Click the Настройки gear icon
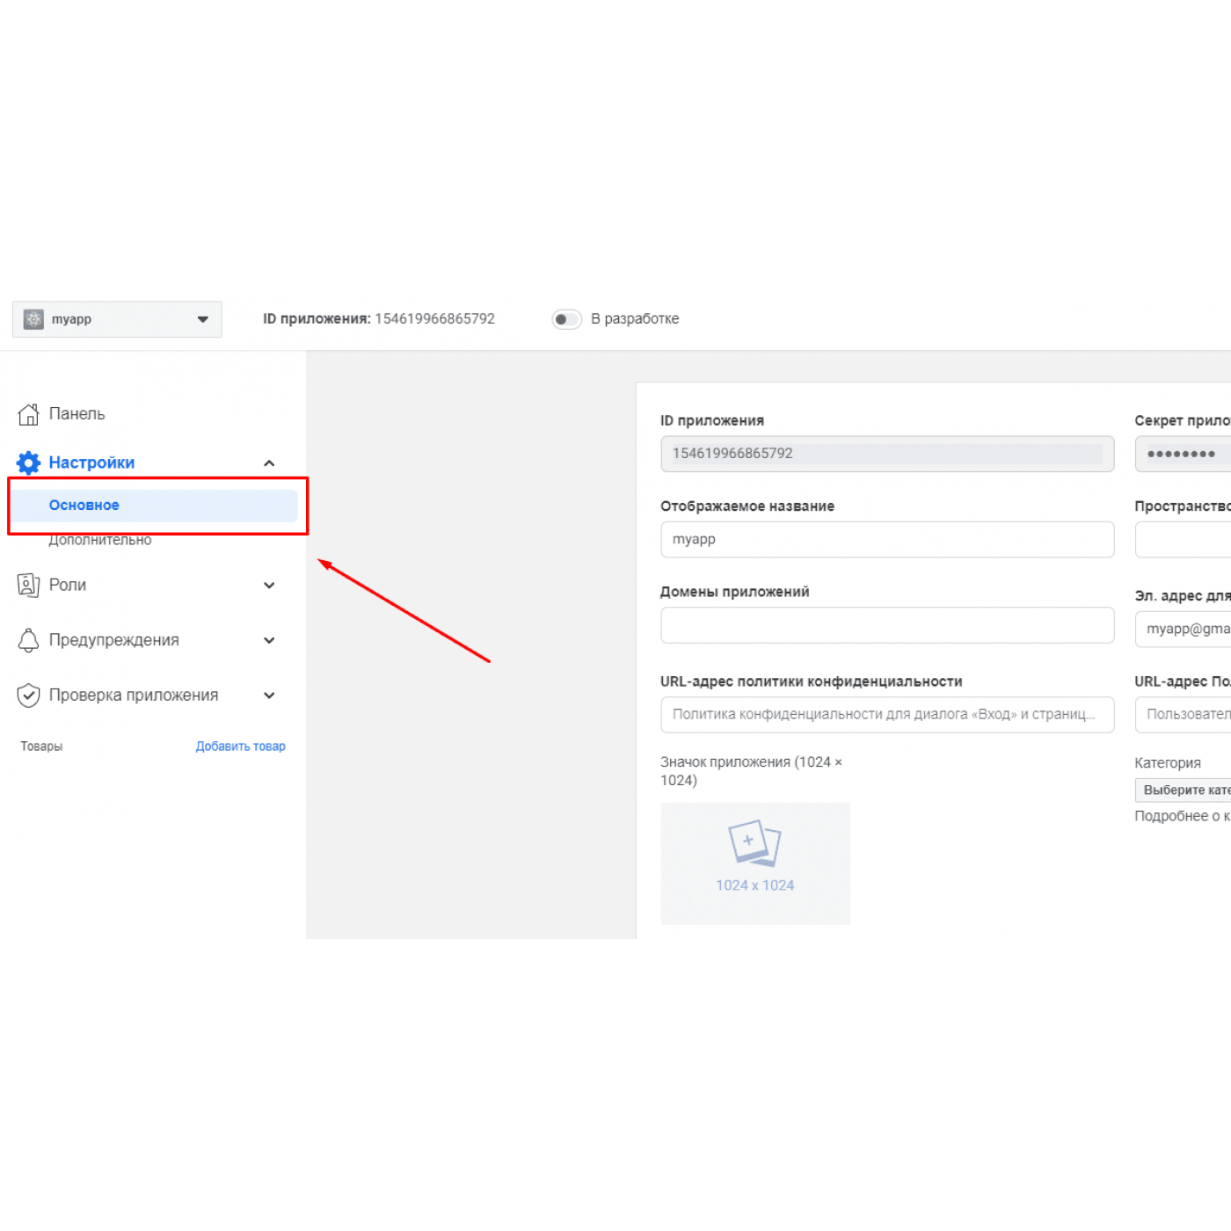 pos(28,463)
